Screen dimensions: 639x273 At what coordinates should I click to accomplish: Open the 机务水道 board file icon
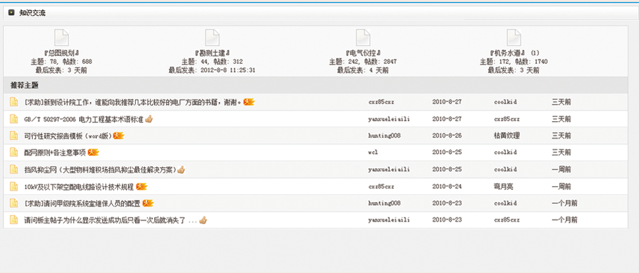pyautogui.click(x=514, y=37)
